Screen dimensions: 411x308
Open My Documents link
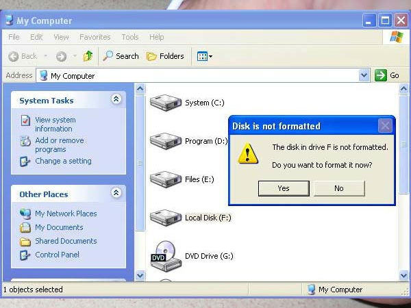tap(59, 227)
